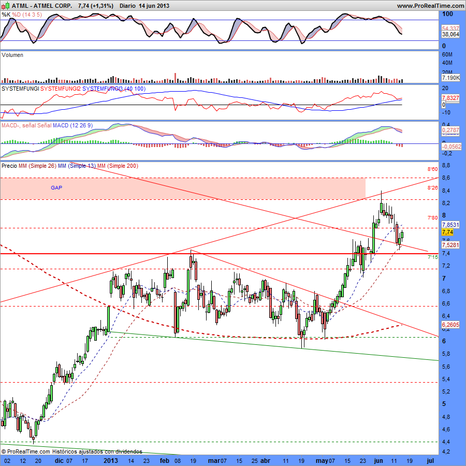Click the 7.190K volume value tag
466x466 pixels.
coord(450,78)
